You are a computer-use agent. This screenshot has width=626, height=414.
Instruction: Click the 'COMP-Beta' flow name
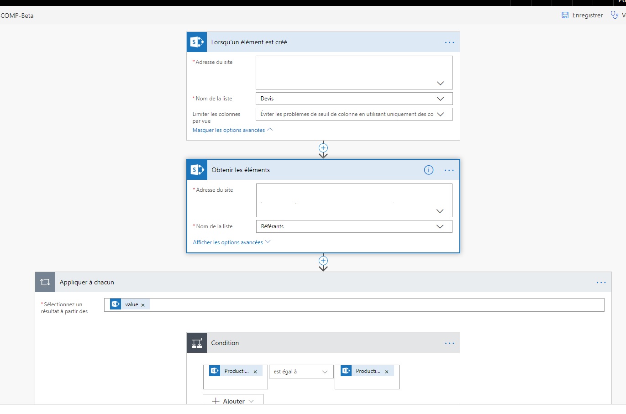point(17,16)
